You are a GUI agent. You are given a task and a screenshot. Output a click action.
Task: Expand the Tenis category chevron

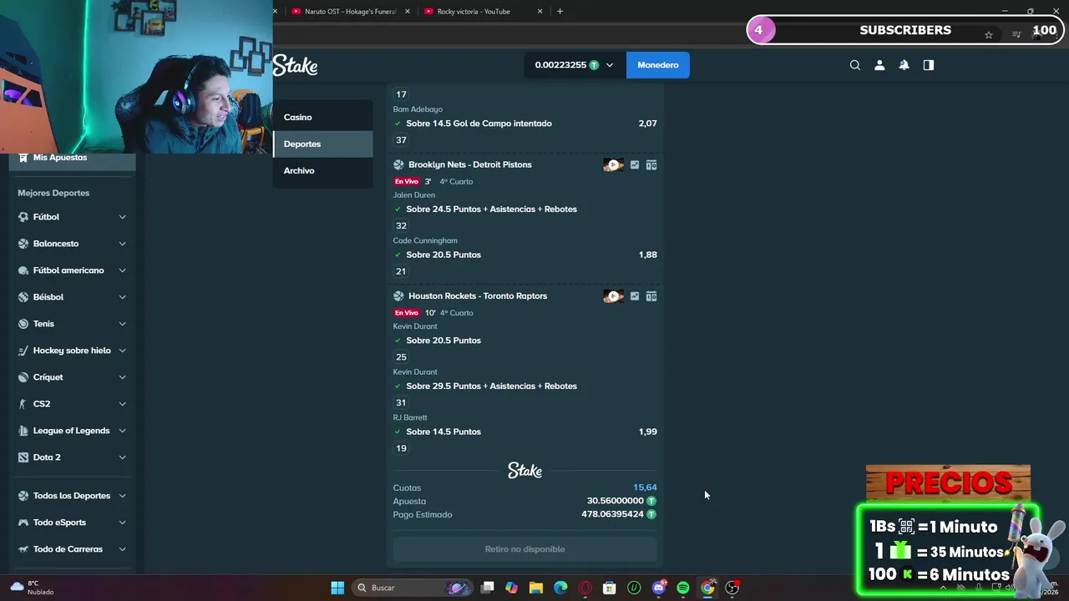tap(122, 324)
